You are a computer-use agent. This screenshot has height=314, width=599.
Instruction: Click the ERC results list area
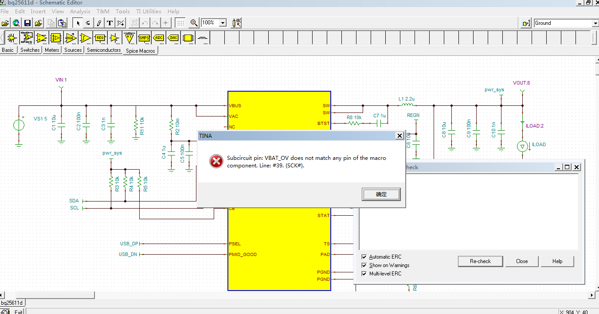click(469, 212)
